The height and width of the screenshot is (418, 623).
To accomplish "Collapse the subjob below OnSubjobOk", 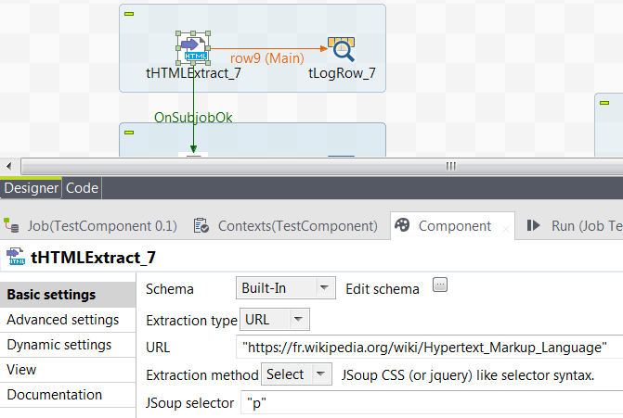I will click(x=129, y=133).
